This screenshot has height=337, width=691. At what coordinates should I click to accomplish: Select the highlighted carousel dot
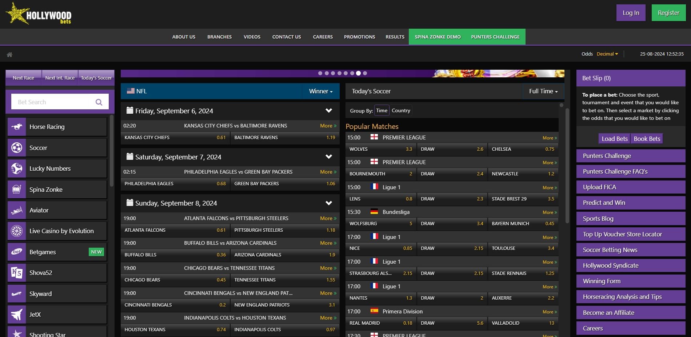tap(358, 73)
